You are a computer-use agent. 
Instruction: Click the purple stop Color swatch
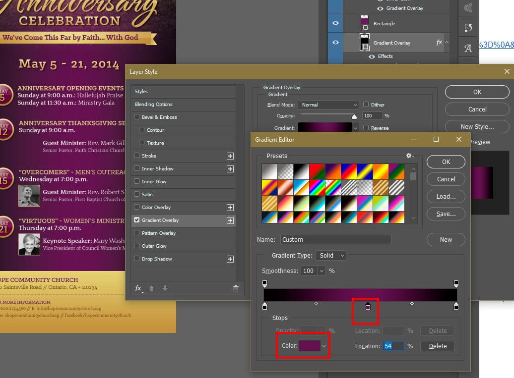coord(309,346)
